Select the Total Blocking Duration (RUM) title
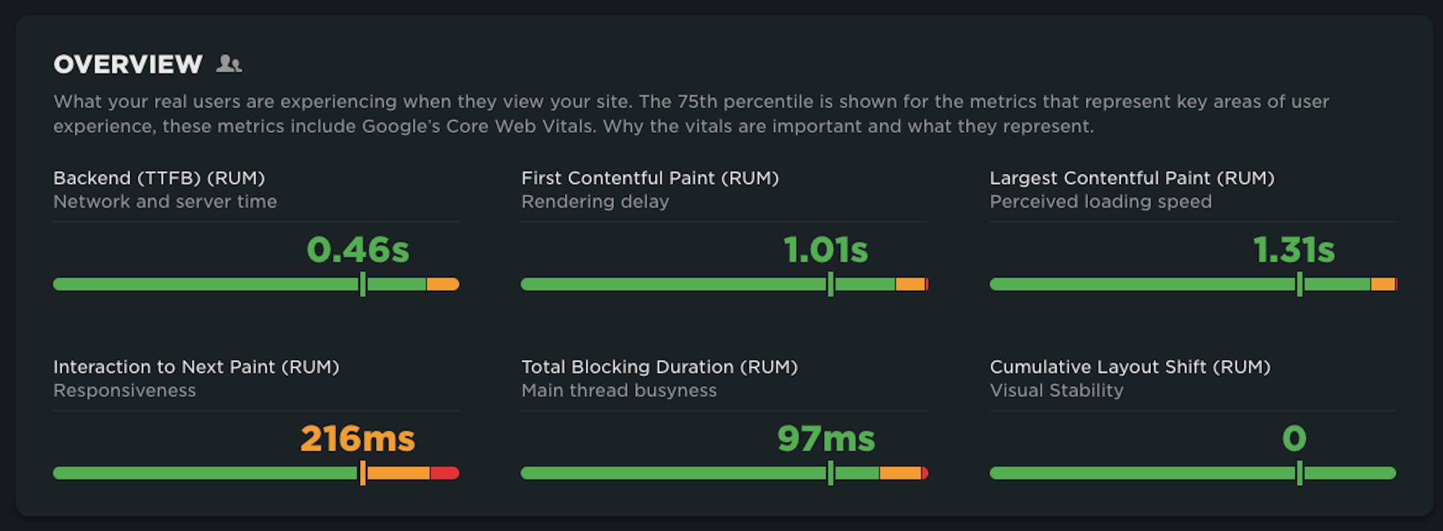Screen dimensions: 1443x531 tap(659, 367)
